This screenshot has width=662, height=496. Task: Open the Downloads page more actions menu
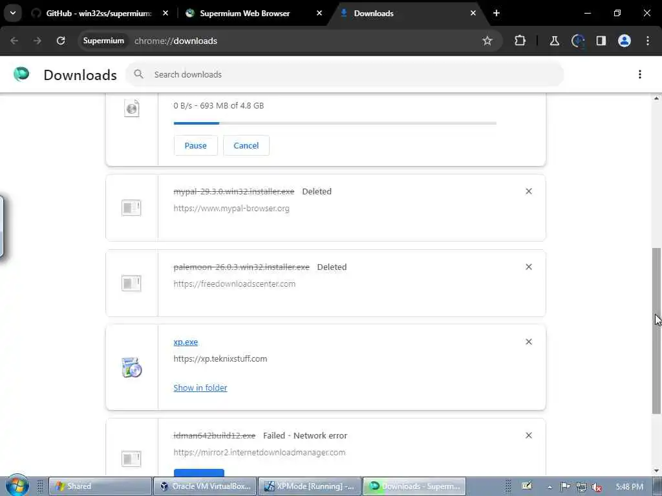(640, 74)
